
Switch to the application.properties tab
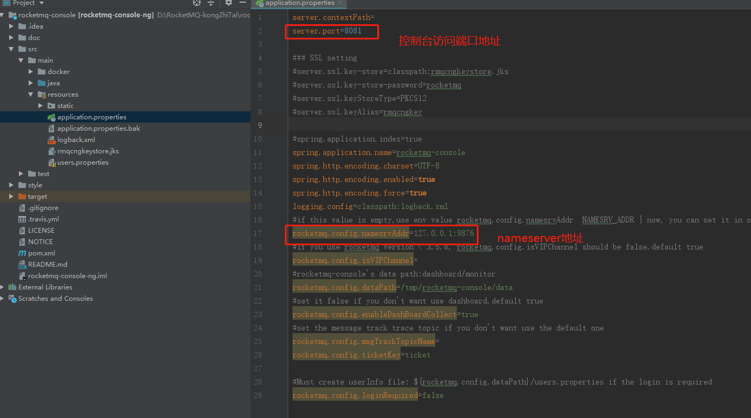298,3
